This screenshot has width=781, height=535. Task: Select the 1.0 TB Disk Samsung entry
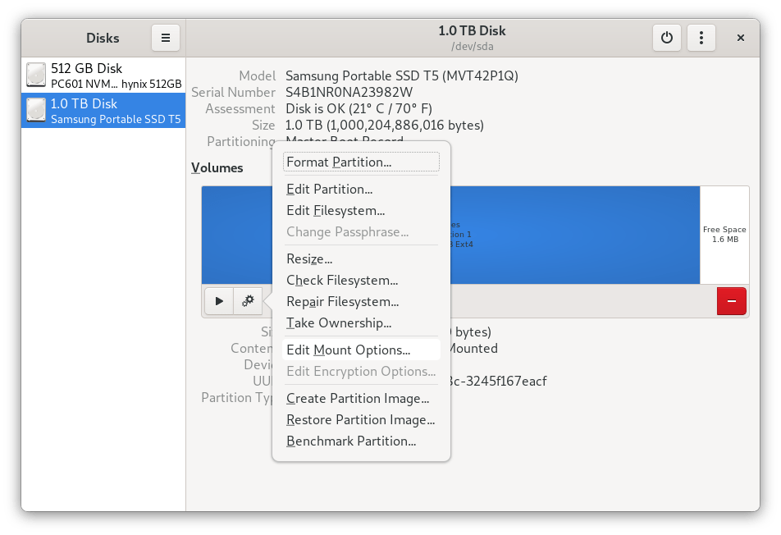click(103, 110)
